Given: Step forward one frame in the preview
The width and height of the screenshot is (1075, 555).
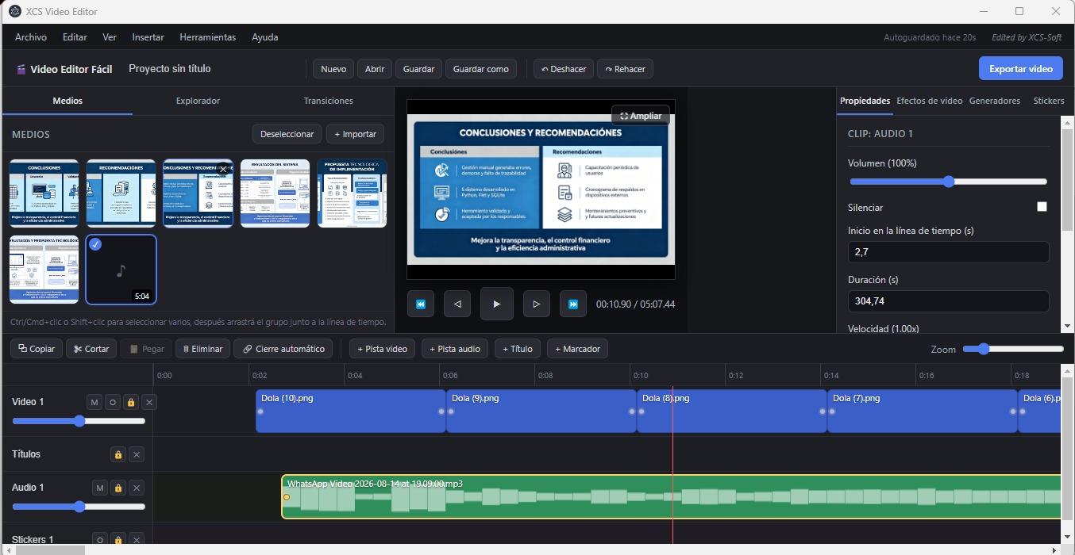Looking at the screenshot, I should (x=537, y=304).
